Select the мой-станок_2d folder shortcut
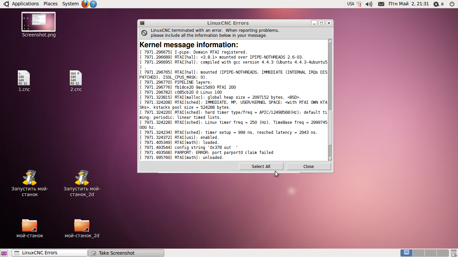The width and height of the screenshot is (458, 257). point(82,229)
